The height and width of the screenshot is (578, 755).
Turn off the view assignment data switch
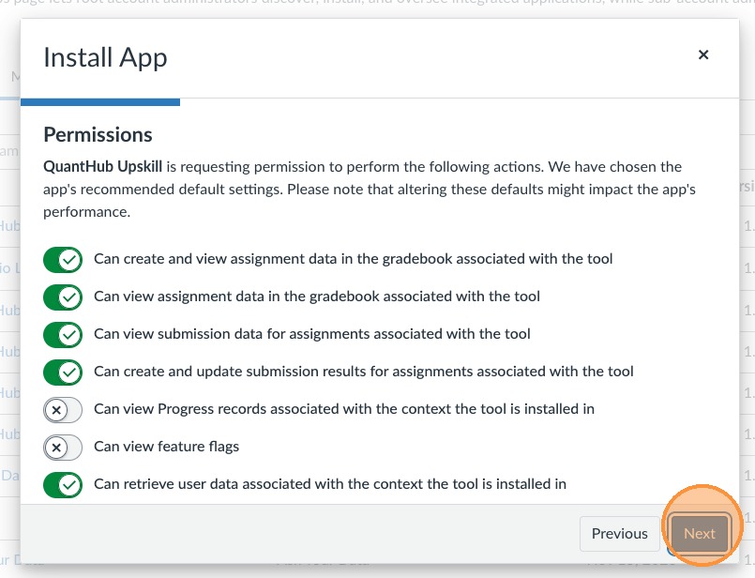tap(63, 297)
